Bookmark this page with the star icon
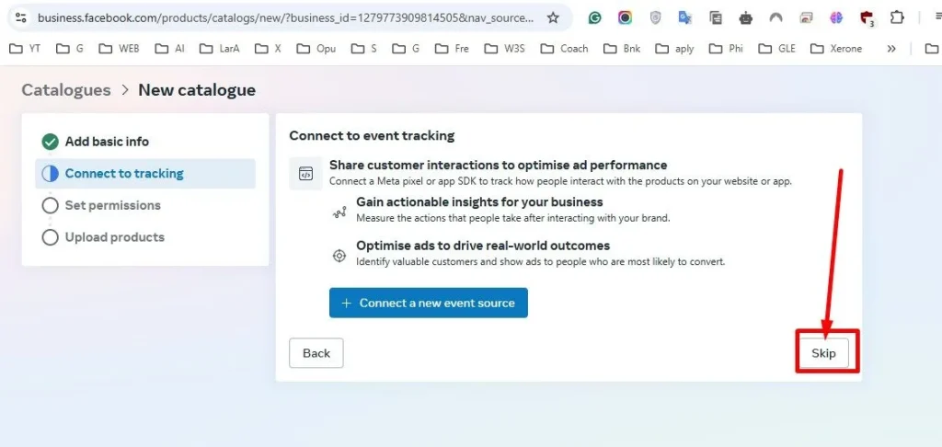The height and width of the screenshot is (447, 942). [x=553, y=17]
